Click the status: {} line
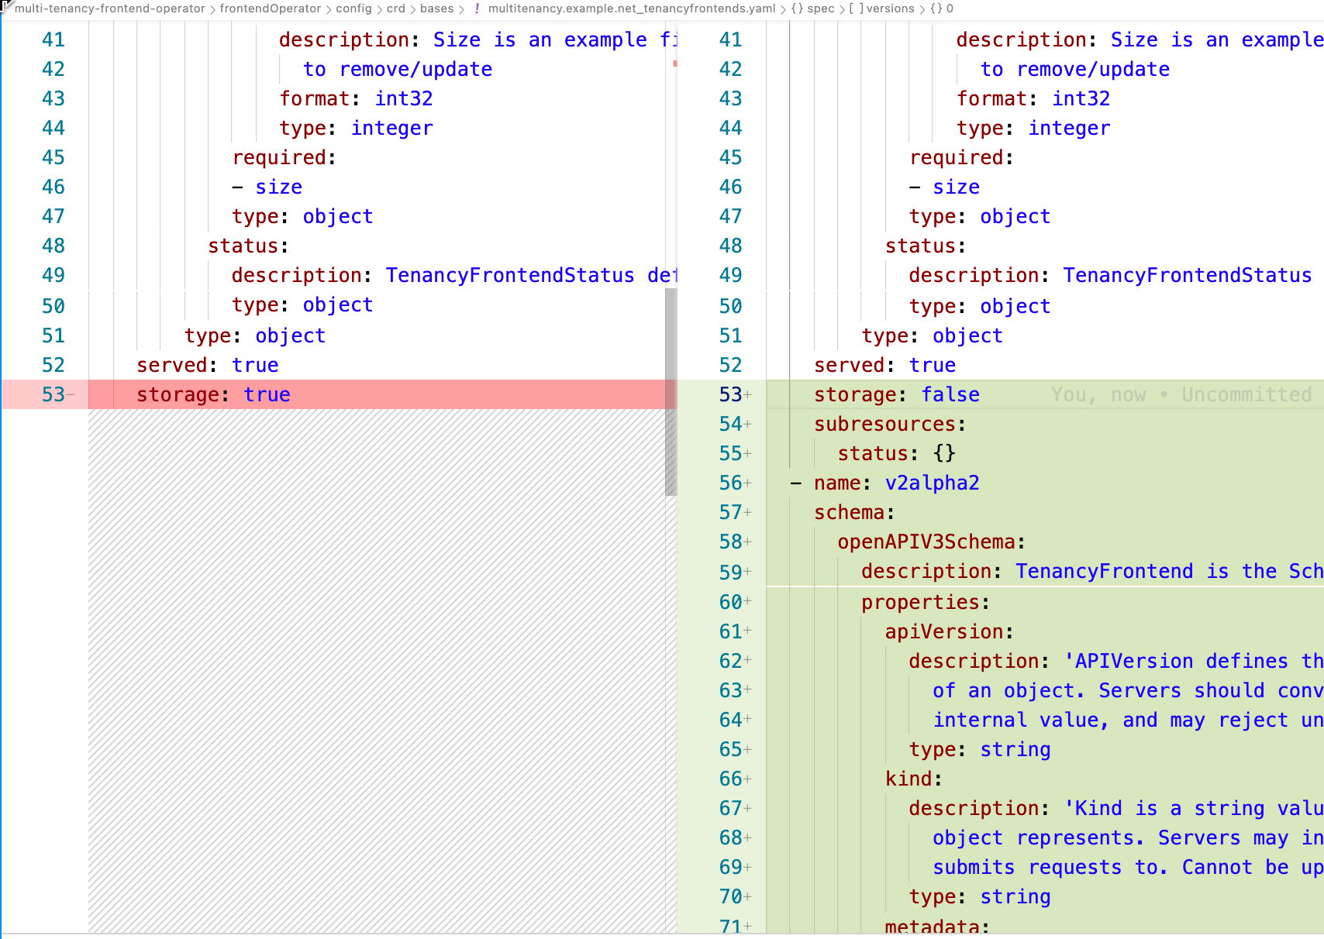The height and width of the screenshot is (939, 1324). pyautogui.click(x=896, y=453)
